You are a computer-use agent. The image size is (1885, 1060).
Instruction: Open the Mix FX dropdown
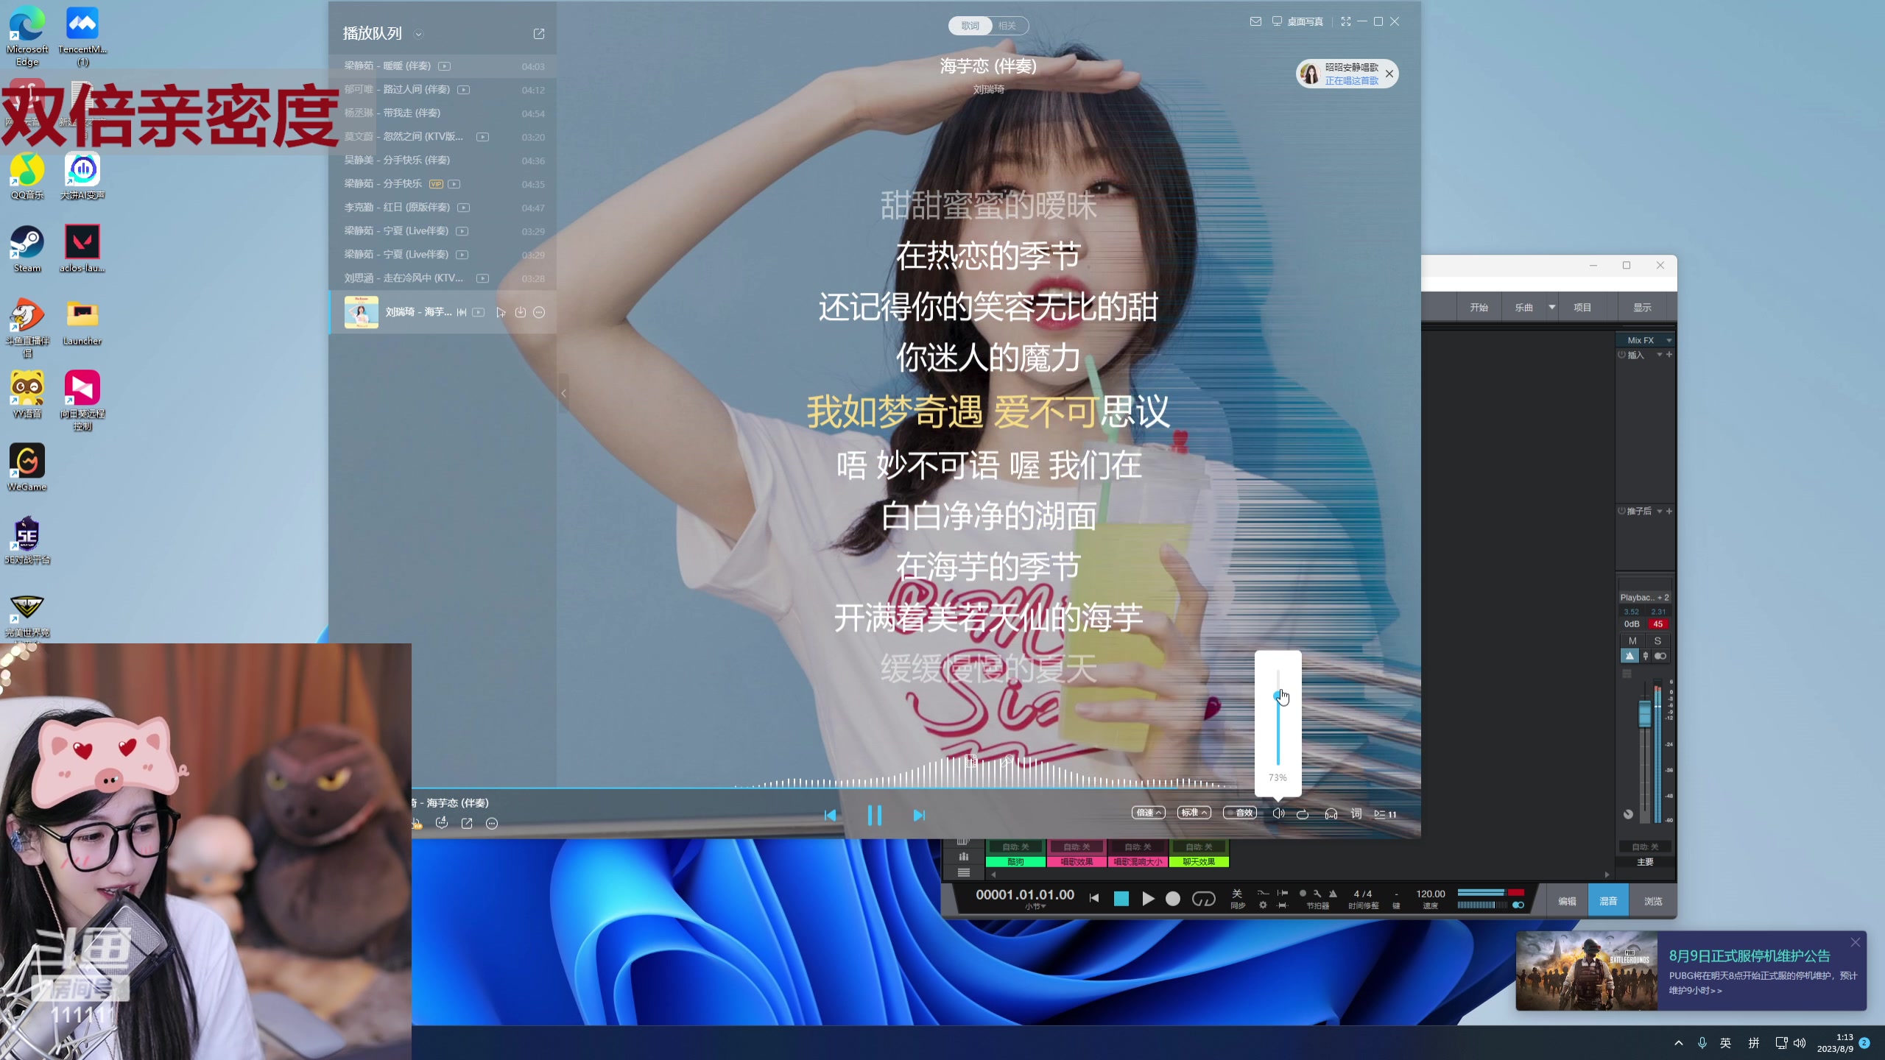1645,339
